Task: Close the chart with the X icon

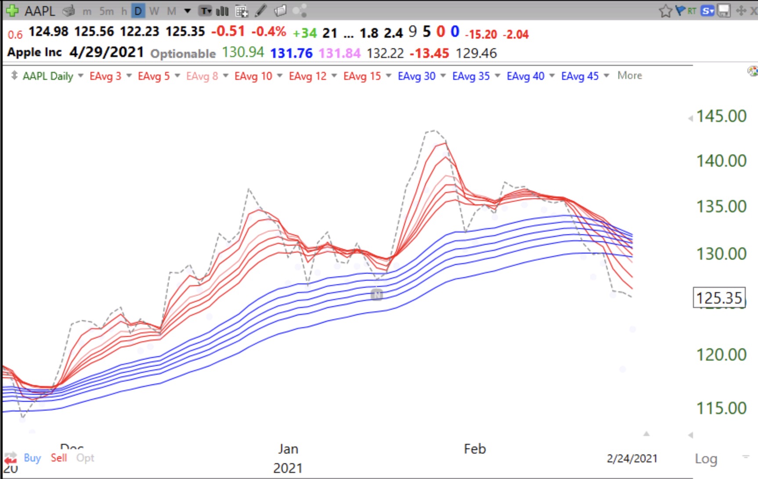Action: click(x=754, y=11)
